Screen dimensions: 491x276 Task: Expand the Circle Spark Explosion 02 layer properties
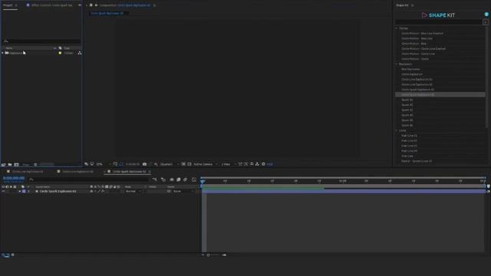tap(20, 191)
